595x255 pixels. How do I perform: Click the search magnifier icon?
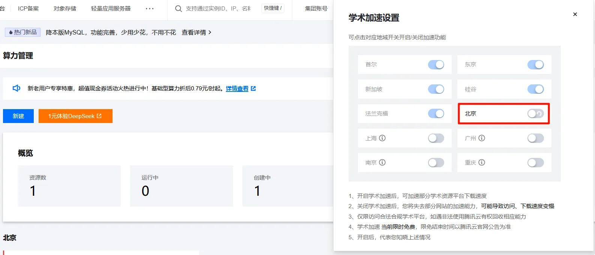(x=179, y=9)
